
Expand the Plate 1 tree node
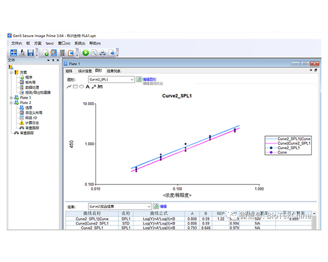tap(11, 98)
